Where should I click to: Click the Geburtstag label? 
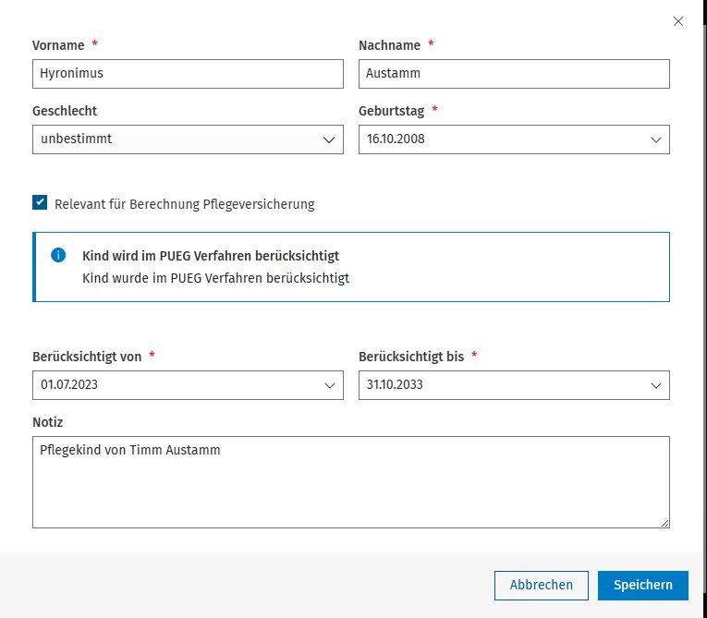pyautogui.click(x=391, y=111)
